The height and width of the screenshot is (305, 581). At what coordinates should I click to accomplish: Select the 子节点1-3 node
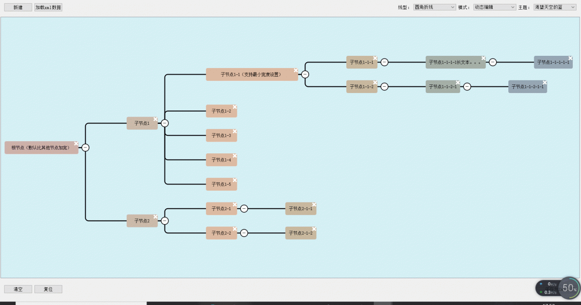(x=222, y=135)
